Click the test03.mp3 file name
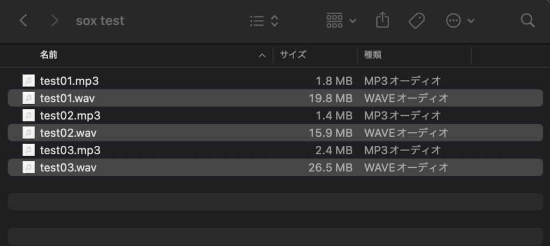This screenshot has height=246, width=550. (70, 150)
